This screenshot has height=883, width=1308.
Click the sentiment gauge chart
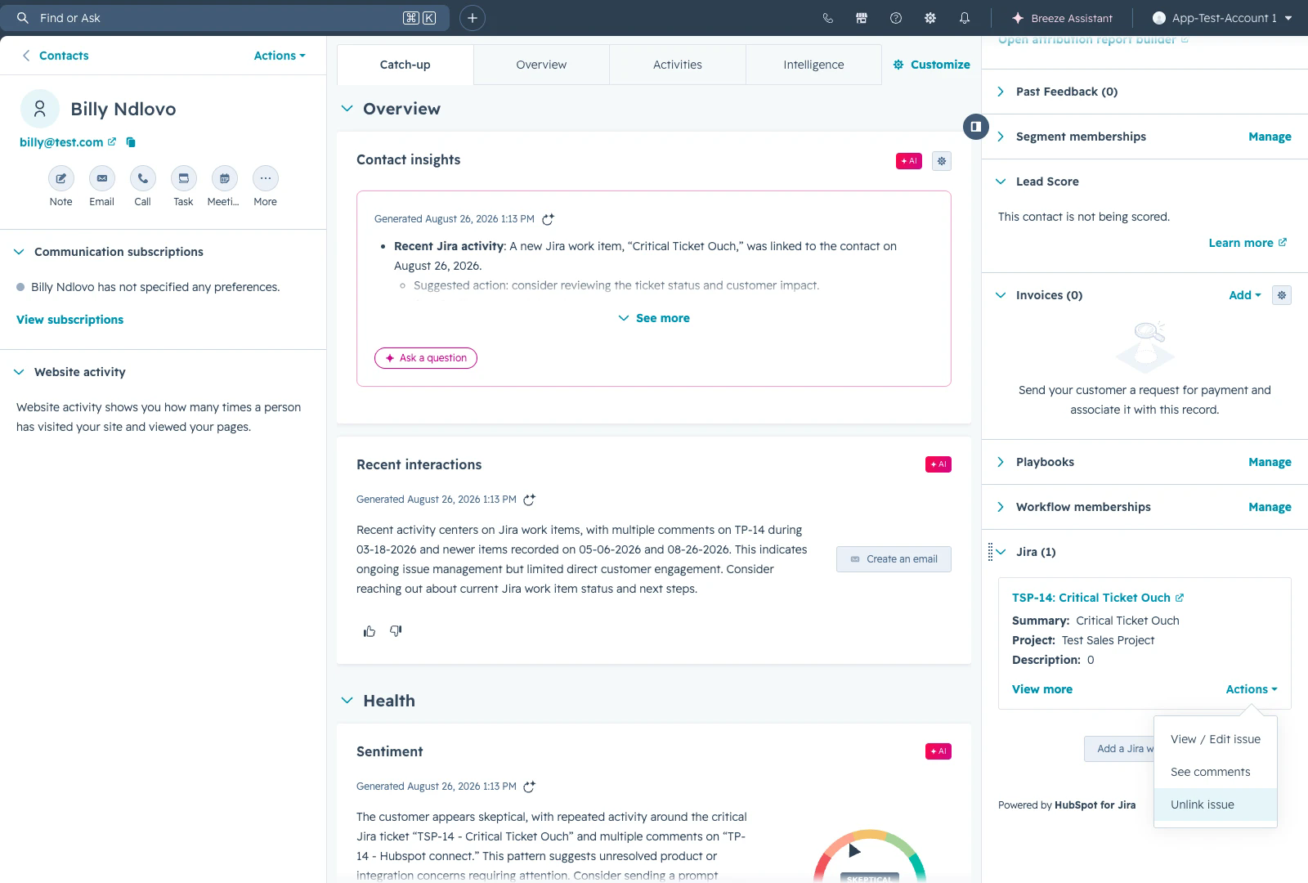click(x=870, y=857)
